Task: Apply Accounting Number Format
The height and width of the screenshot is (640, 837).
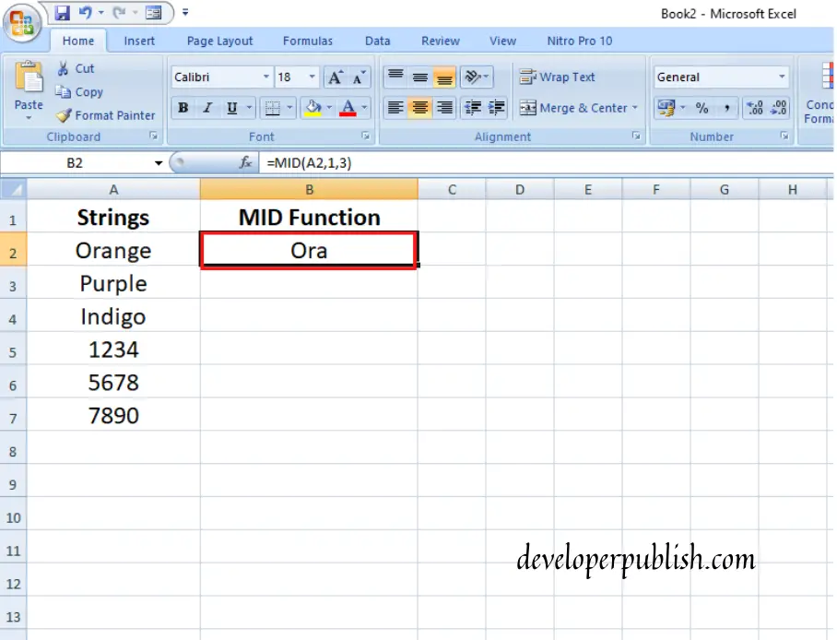Action: (666, 108)
